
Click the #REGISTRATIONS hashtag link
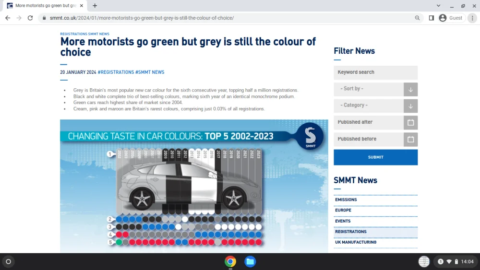[x=116, y=72]
